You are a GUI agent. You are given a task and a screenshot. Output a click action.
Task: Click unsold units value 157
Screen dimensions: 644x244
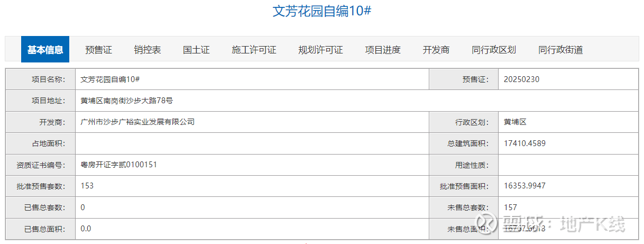(x=511, y=207)
